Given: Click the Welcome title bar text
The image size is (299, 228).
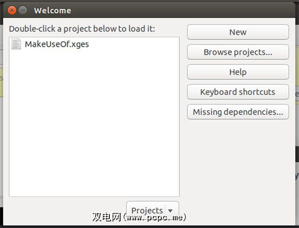Looking at the screenshot, I should (52, 10).
